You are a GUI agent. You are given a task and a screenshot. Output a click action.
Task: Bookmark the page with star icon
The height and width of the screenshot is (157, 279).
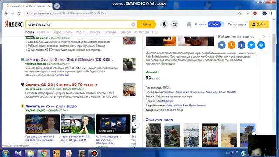coord(240,14)
